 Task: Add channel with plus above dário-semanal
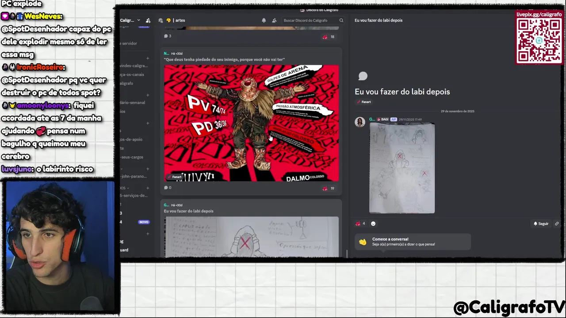pos(148,95)
